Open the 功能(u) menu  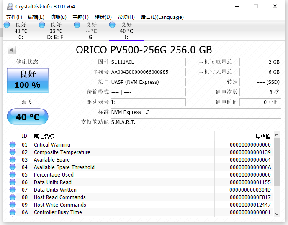(x=58, y=17)
